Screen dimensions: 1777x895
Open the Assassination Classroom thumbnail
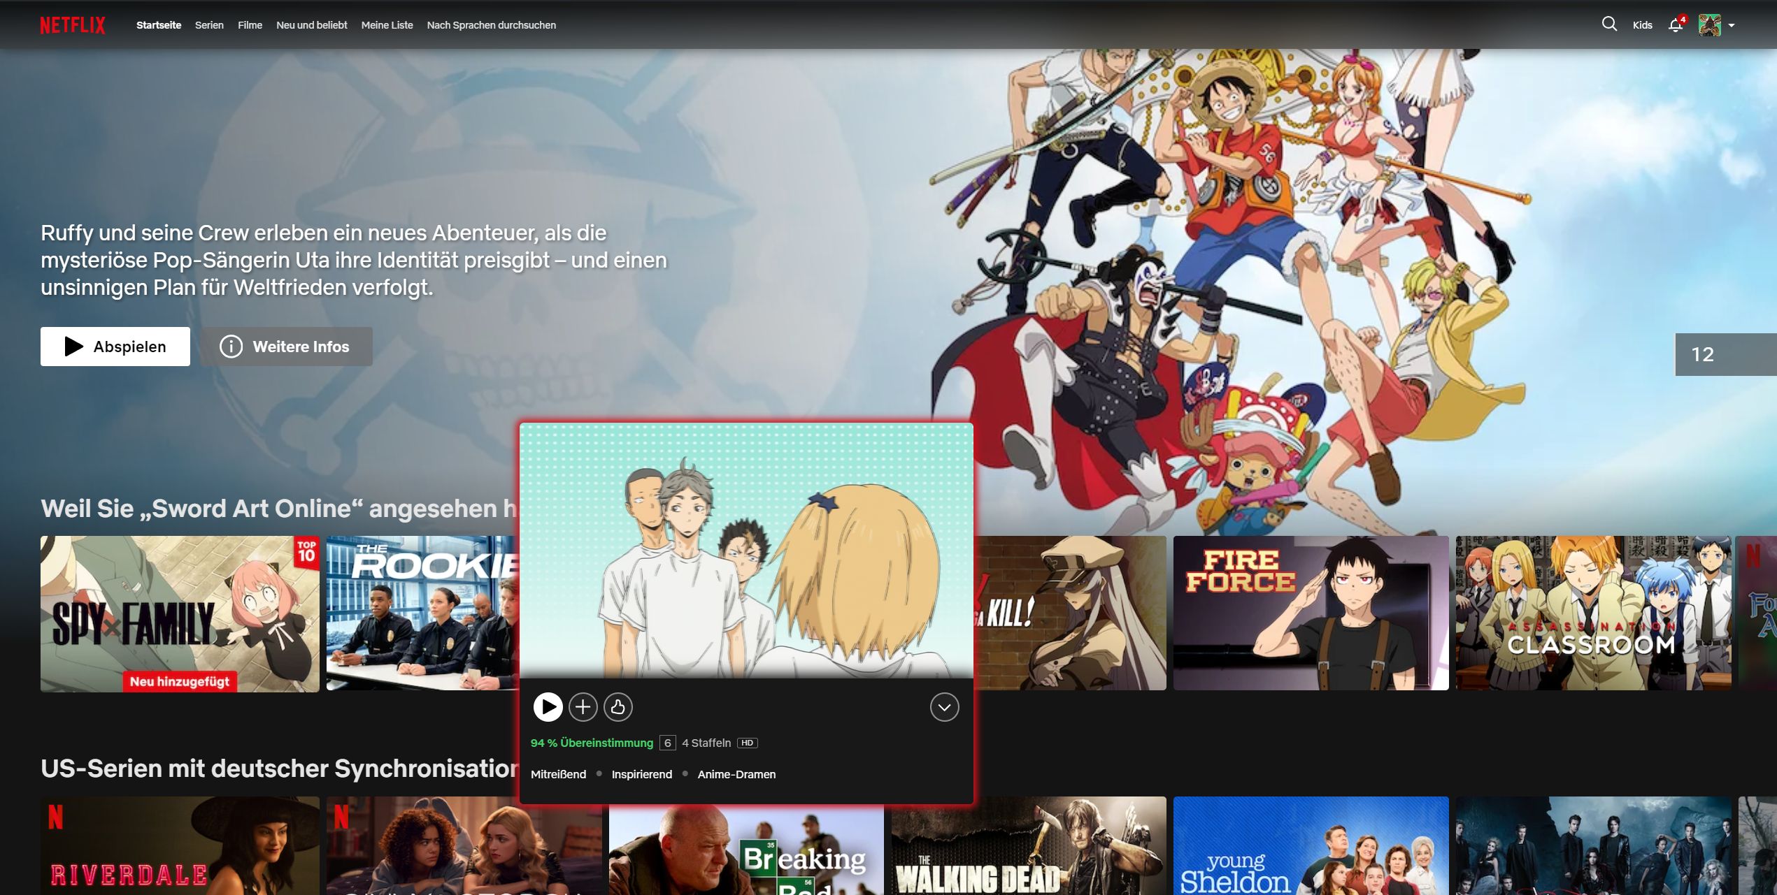(x=1593, y=613)
